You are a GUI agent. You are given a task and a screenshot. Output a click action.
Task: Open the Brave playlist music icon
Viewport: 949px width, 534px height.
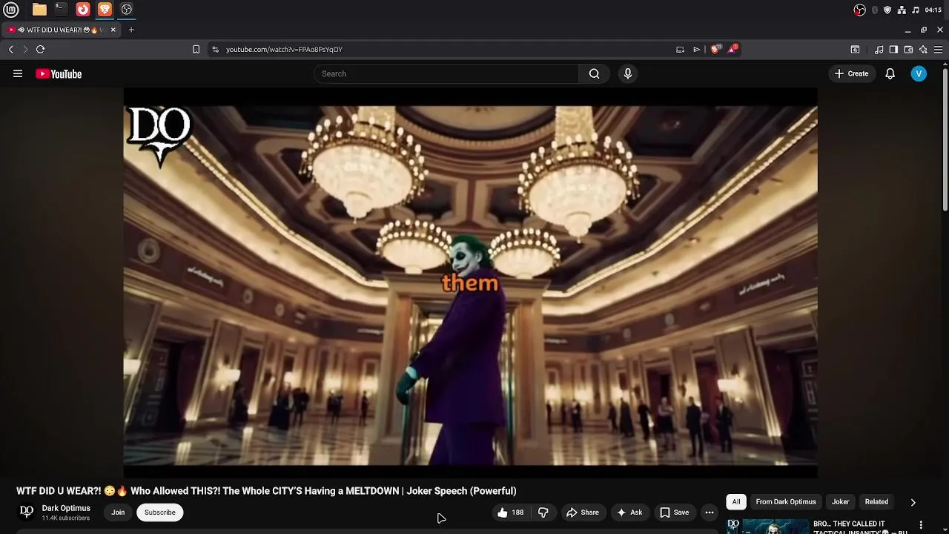(x=879, y=49)
